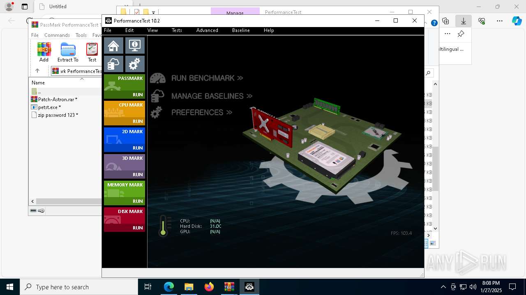Select the parent folder '..' row
Screen dimensions: 526x295
(x=65, y=91)
